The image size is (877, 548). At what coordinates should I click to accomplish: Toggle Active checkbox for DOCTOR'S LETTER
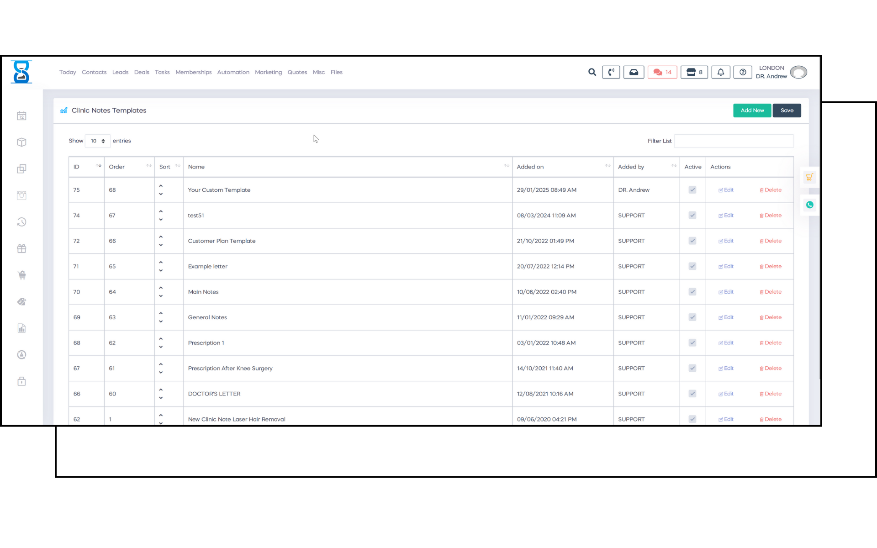tap(692, 394)
